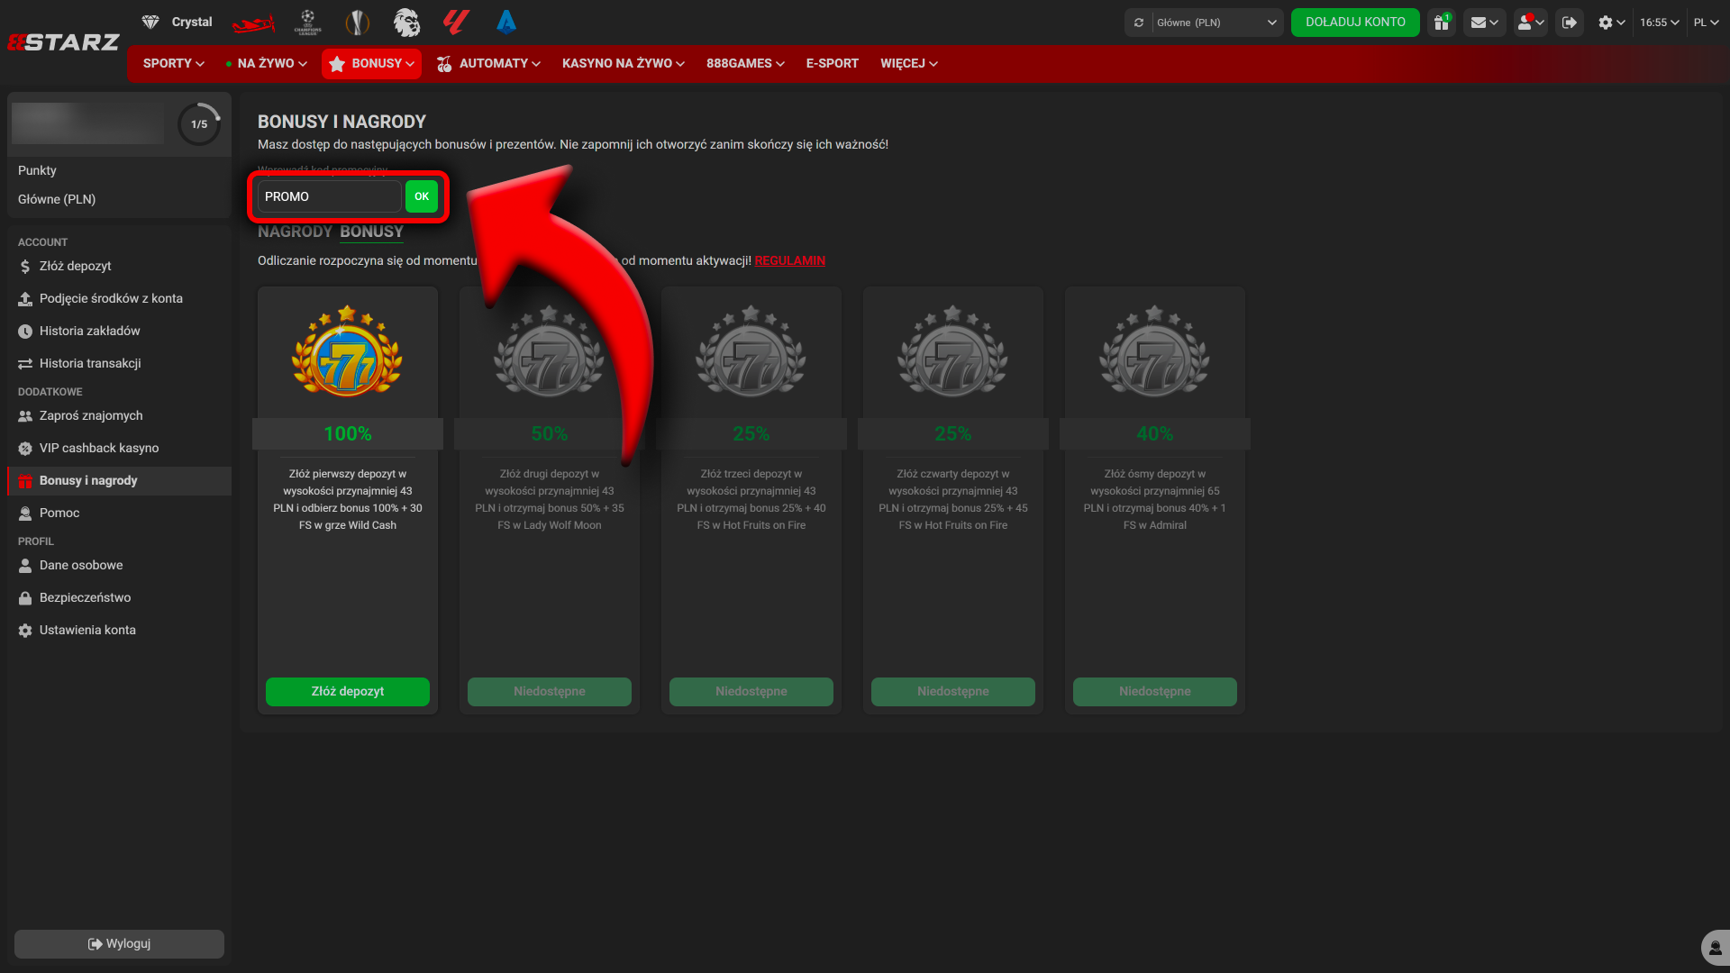Expand the 16:55 time dropdown
This screenshot has height=973, width=1730.
click(x=1660, y=23)
